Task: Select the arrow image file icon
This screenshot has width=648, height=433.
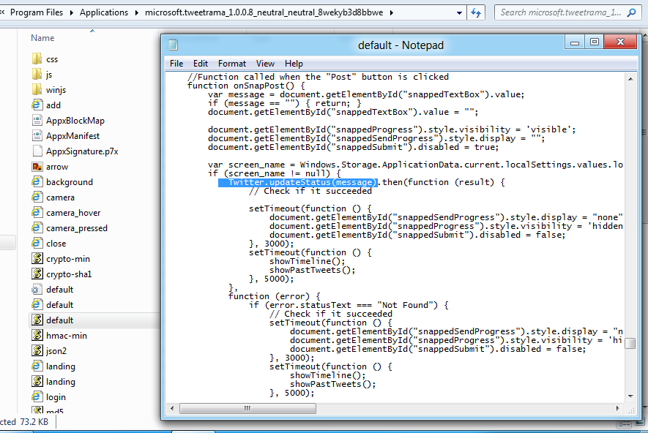Action: click(x=37, y=166)
